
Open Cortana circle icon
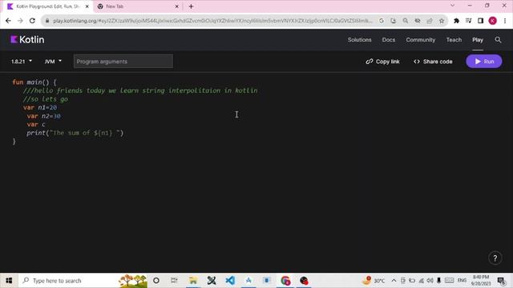tap(156, 281)
